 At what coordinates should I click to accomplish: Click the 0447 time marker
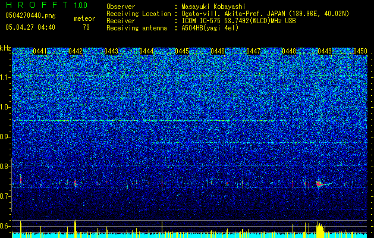[x=253, y=51]
